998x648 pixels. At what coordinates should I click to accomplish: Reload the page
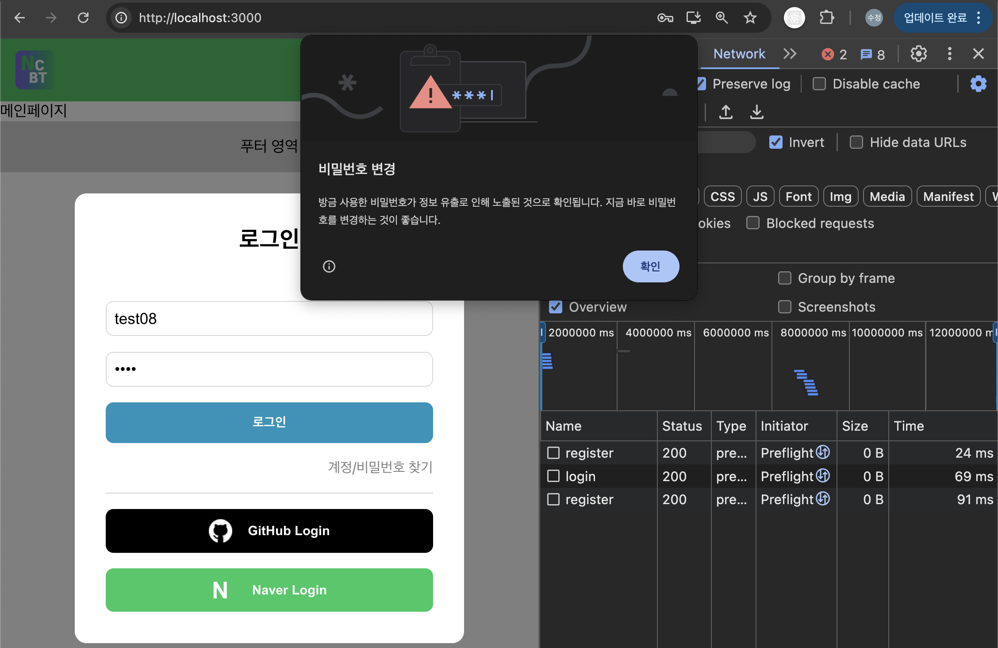tap(83, 18)
